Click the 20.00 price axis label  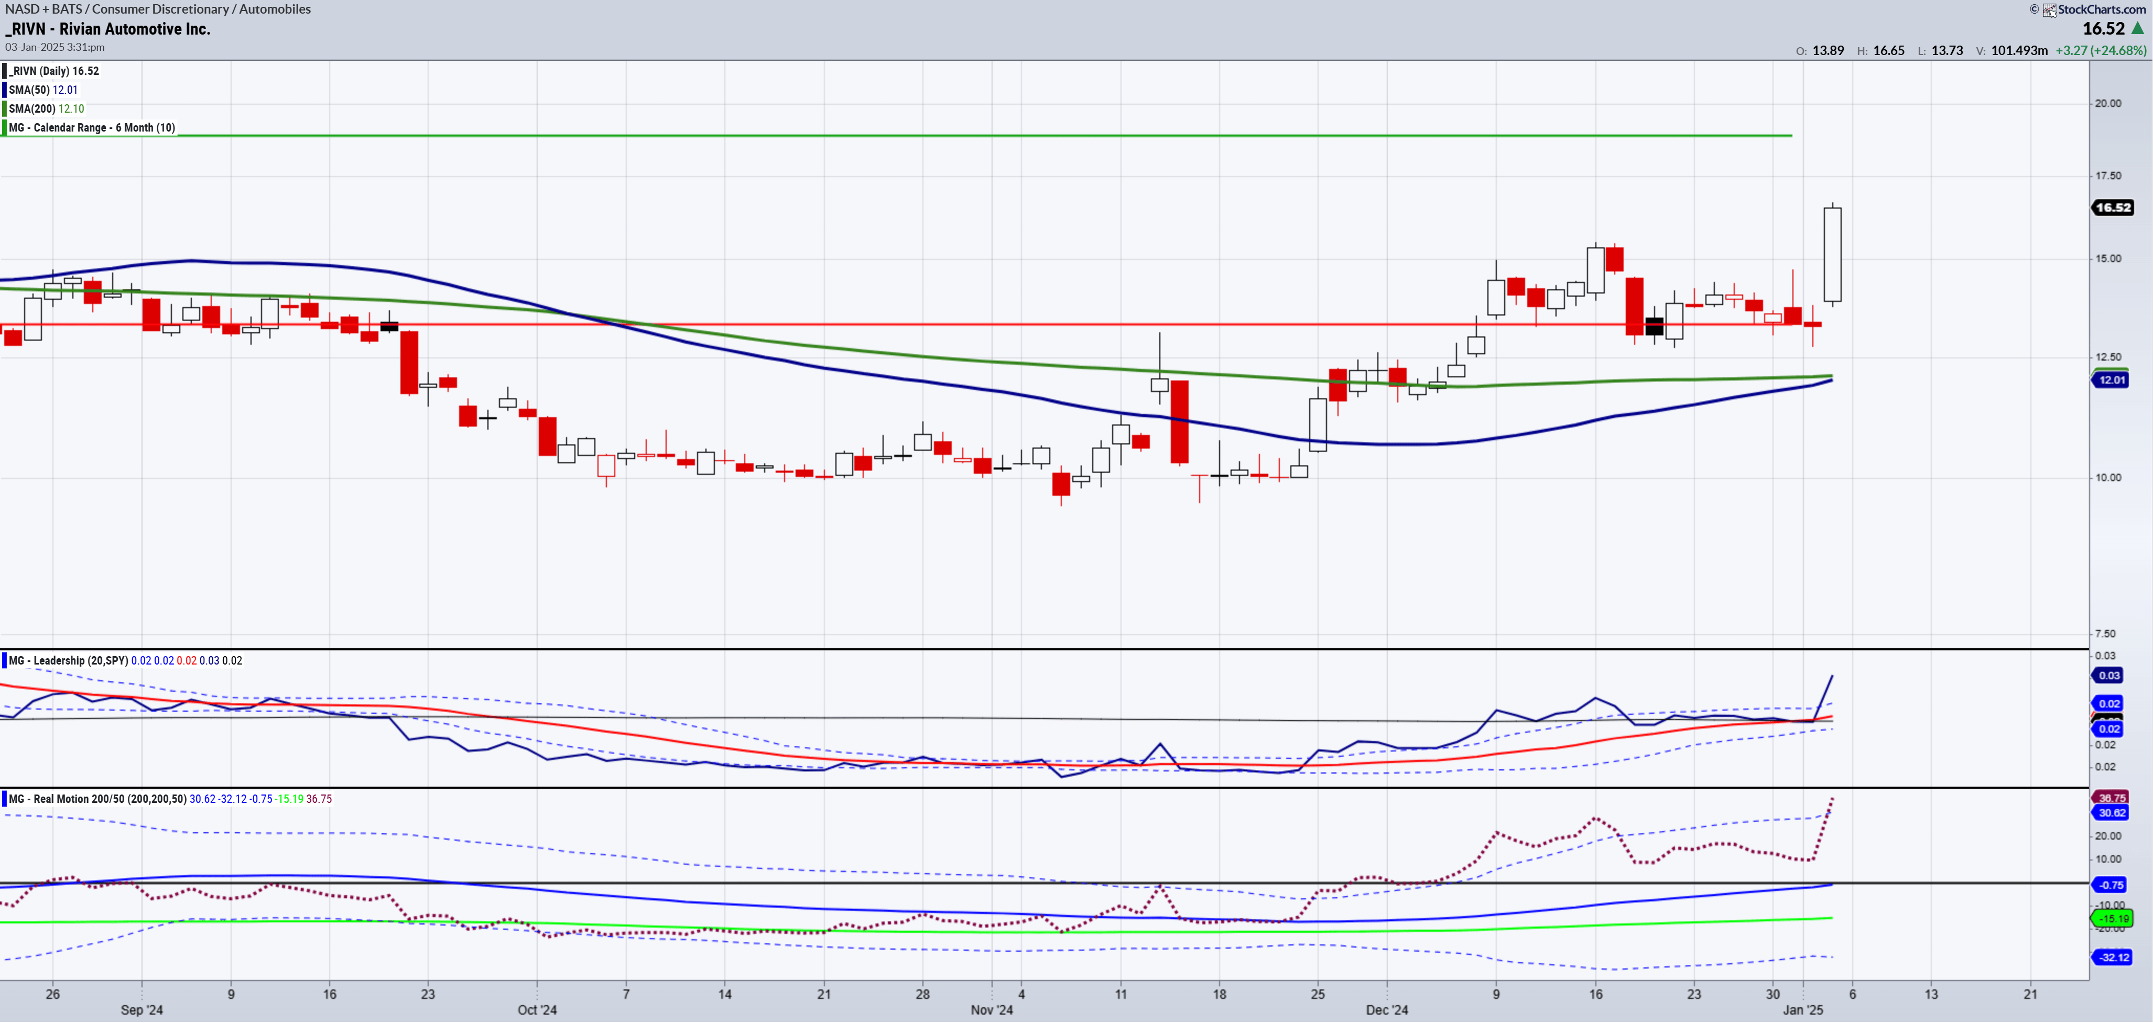click(x=2108, y=104)
